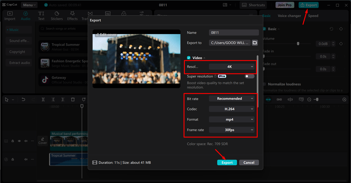
Task: Click the zoom-in magnifier on timeline
Action: click(x=344, y=99)
